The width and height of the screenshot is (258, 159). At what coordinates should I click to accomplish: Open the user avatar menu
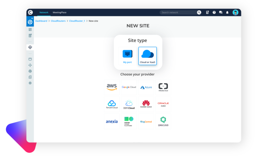pyautogui.click(x=235, y=12)
